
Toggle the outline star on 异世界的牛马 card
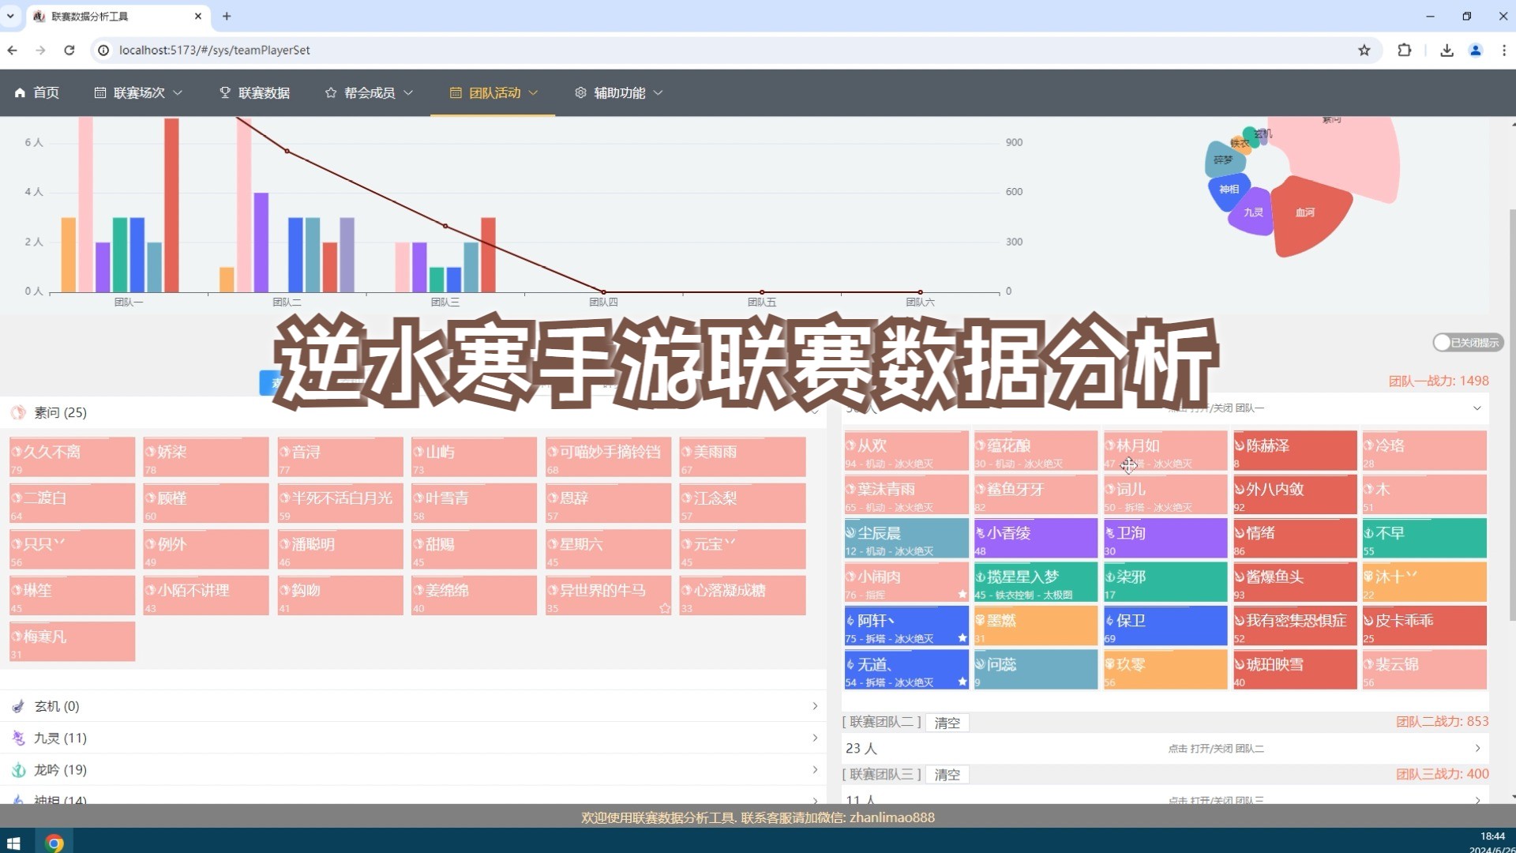[x=665, y=608]
